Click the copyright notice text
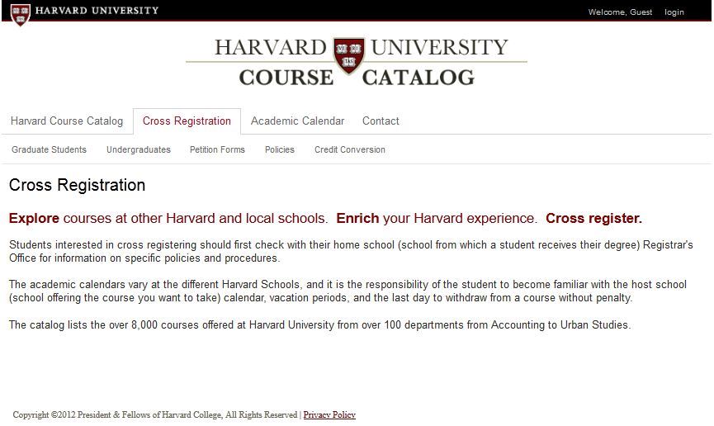This screenshot has height=426, width=714. pos(155,415)
